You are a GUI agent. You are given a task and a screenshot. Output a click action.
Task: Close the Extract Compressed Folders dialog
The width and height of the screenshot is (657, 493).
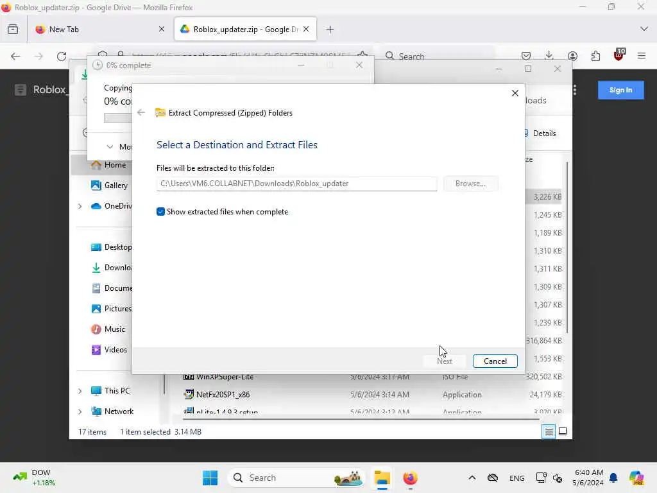[515, 93]
